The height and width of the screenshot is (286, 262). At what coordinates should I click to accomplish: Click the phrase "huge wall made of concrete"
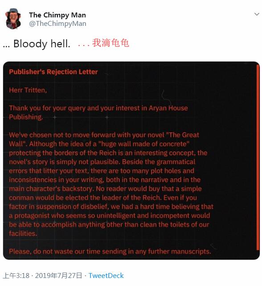click(144, 144)
